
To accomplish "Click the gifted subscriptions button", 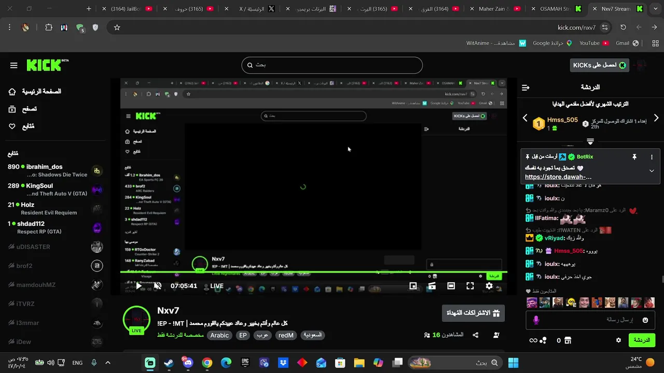I will click(x=473, y=313).
